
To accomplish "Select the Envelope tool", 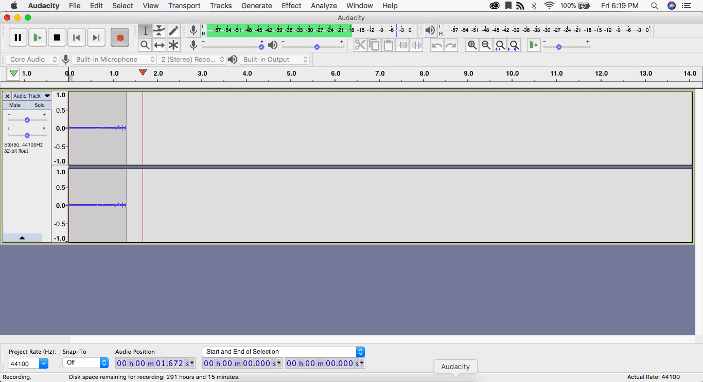I will click(160, 31).
